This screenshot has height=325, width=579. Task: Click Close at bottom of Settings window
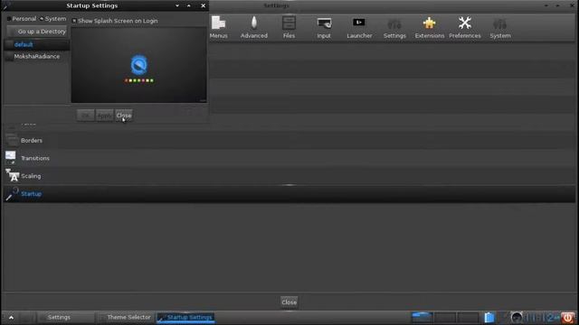pyautogui.click(x=289, y=302)
